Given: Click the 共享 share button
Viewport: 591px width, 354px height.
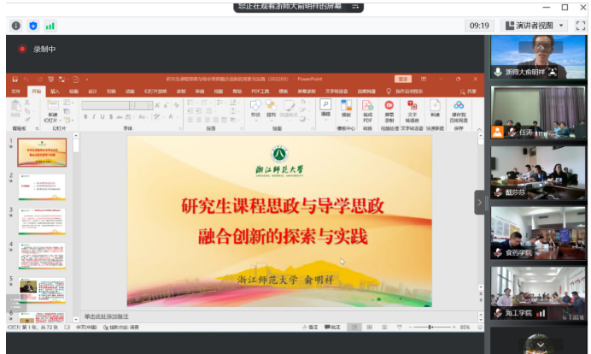Looking at the screenshot, I should tap(468, 91).
